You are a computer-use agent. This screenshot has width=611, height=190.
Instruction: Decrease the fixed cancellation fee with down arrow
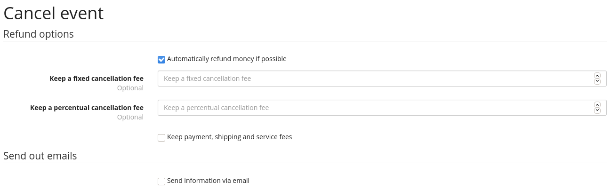pyautogui.click(x=597, y=81)
